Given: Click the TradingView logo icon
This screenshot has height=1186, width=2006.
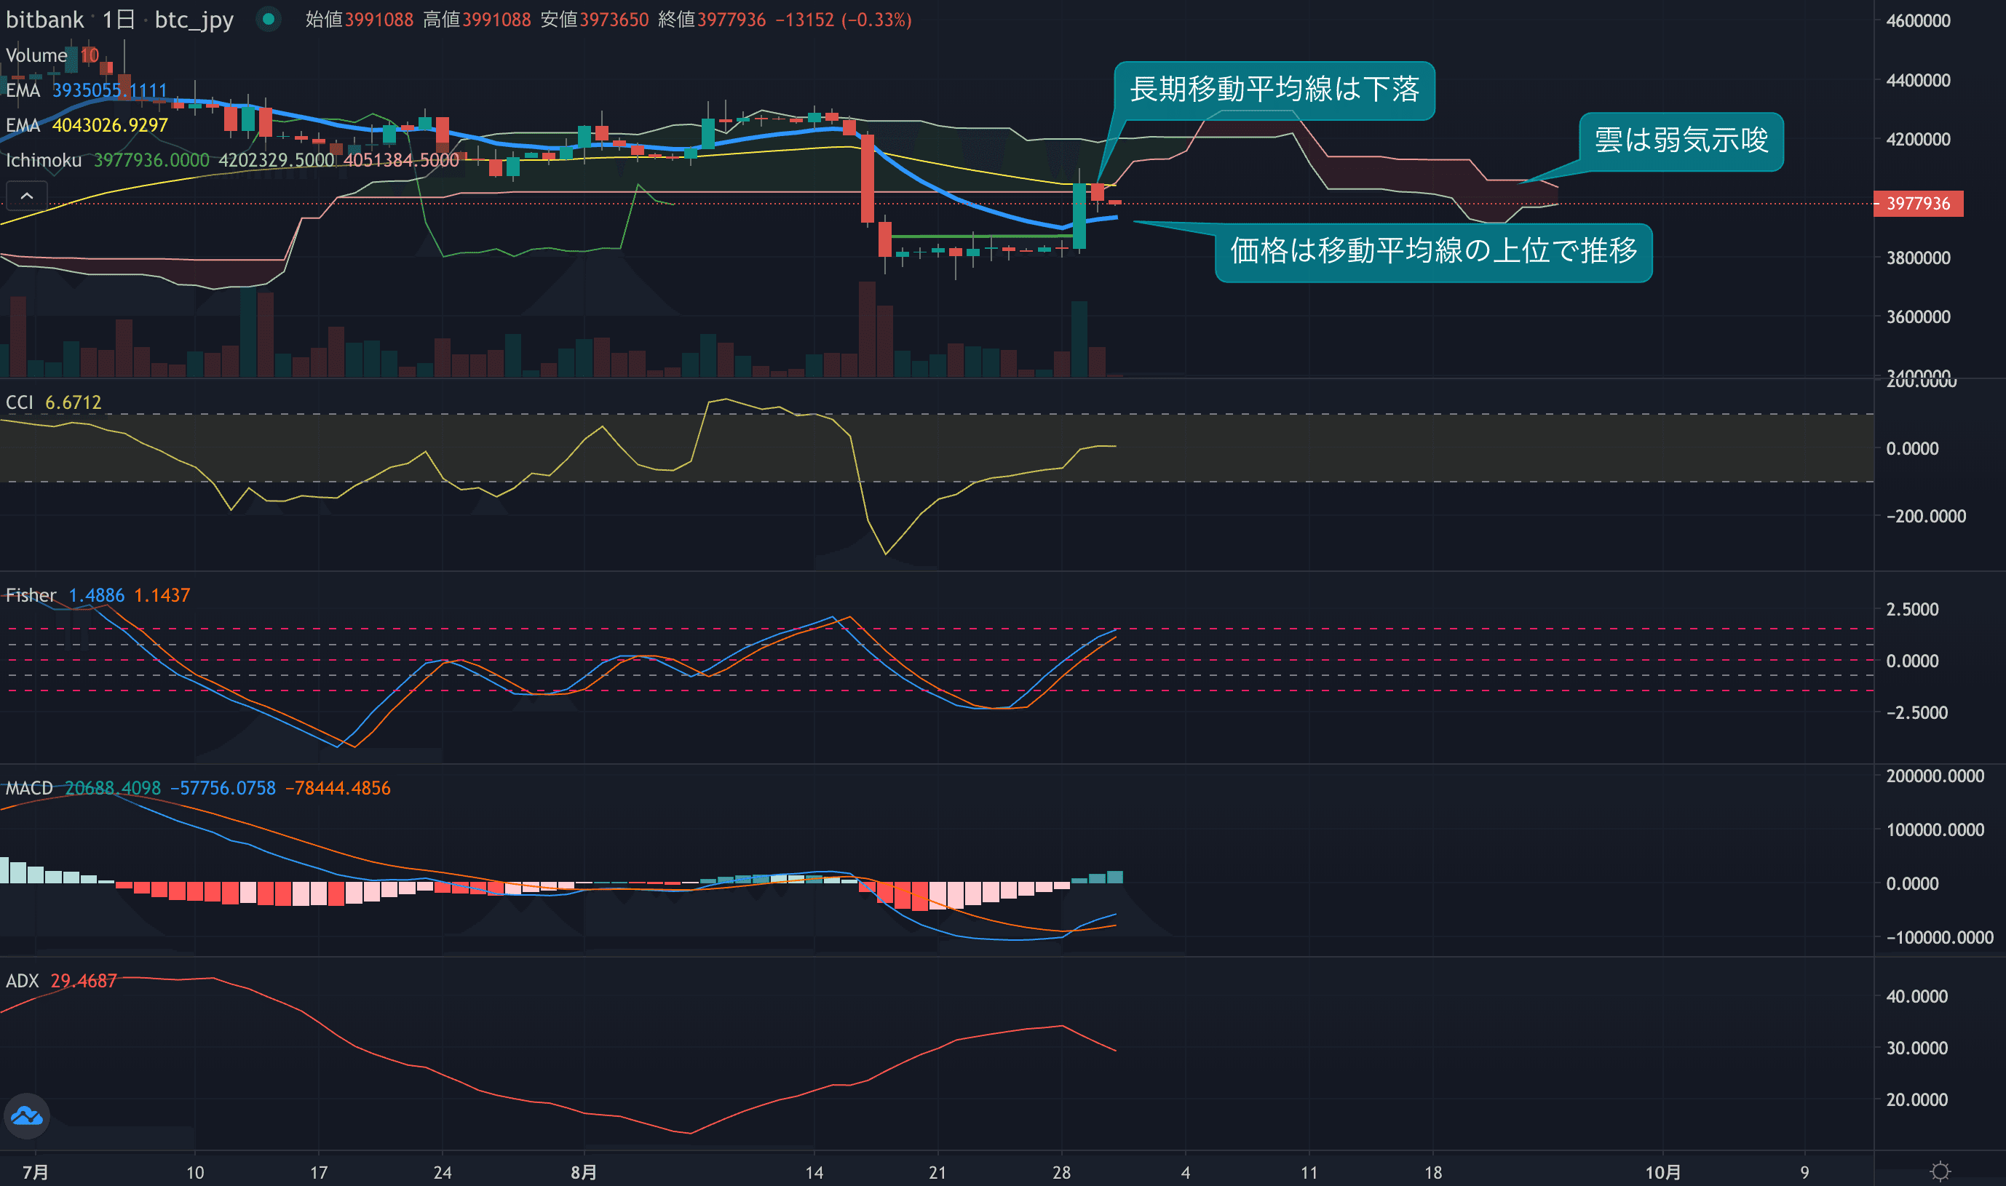Looking at the screenshot, I should [26, 1115].
